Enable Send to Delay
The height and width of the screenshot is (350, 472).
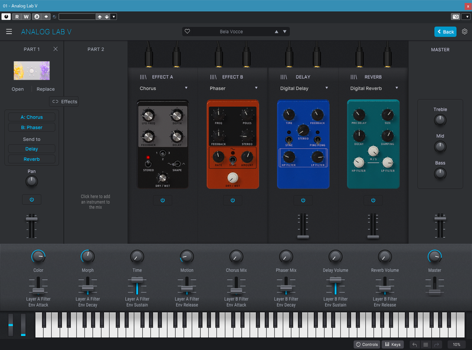click(x=32, y=149)
